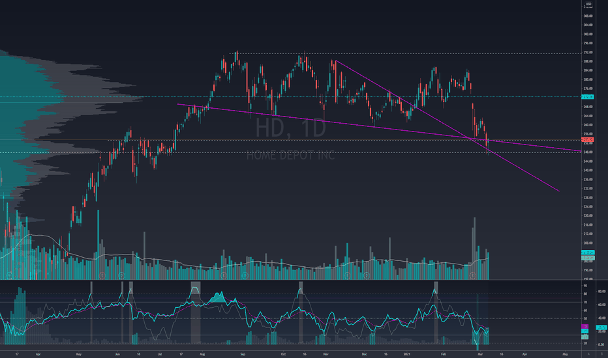Screen dimensions: 608x358
Task: Click the 50 level on indicator axis
Action: click(x=585, y=318)
